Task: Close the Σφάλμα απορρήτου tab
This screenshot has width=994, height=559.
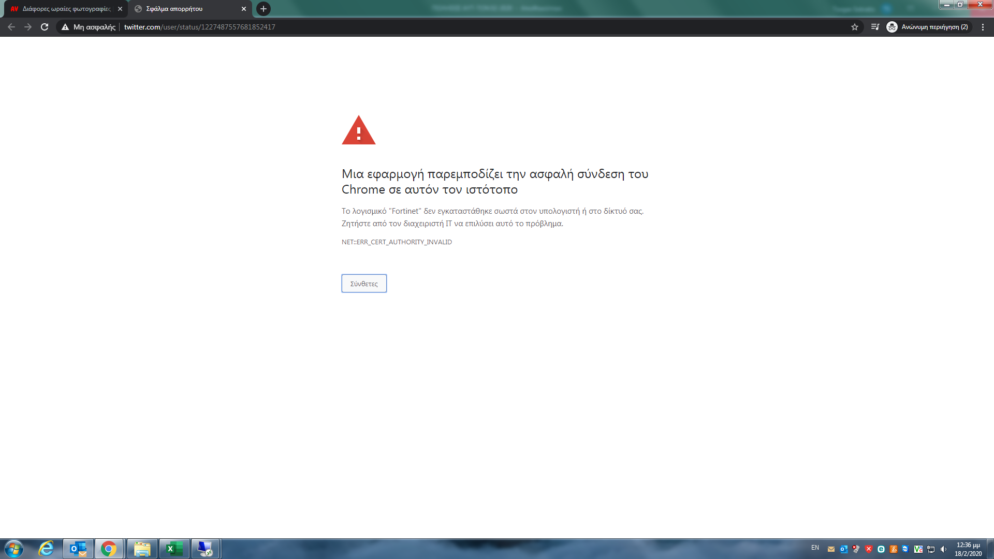Action: (x=244, y=9)
